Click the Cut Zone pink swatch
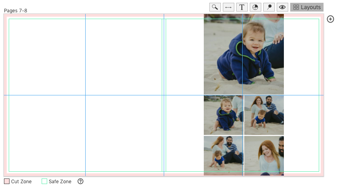Viewport: 337px width, 188px height. [7, 181]
